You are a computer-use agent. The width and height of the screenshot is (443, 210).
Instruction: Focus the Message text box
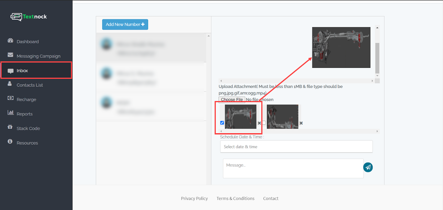pos(293,168)
